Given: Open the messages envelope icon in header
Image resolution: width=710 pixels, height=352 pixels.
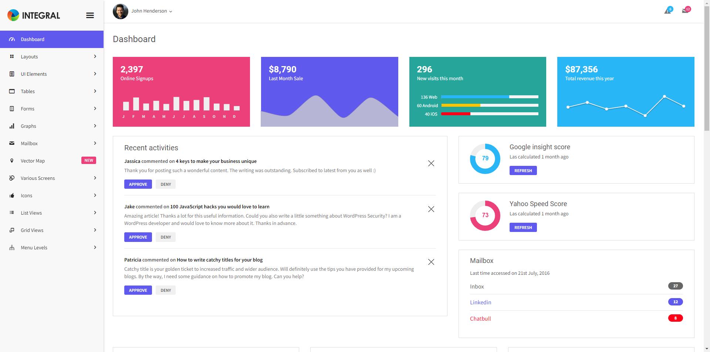Looking at the screenshot, I should click(x=686, y=11).
